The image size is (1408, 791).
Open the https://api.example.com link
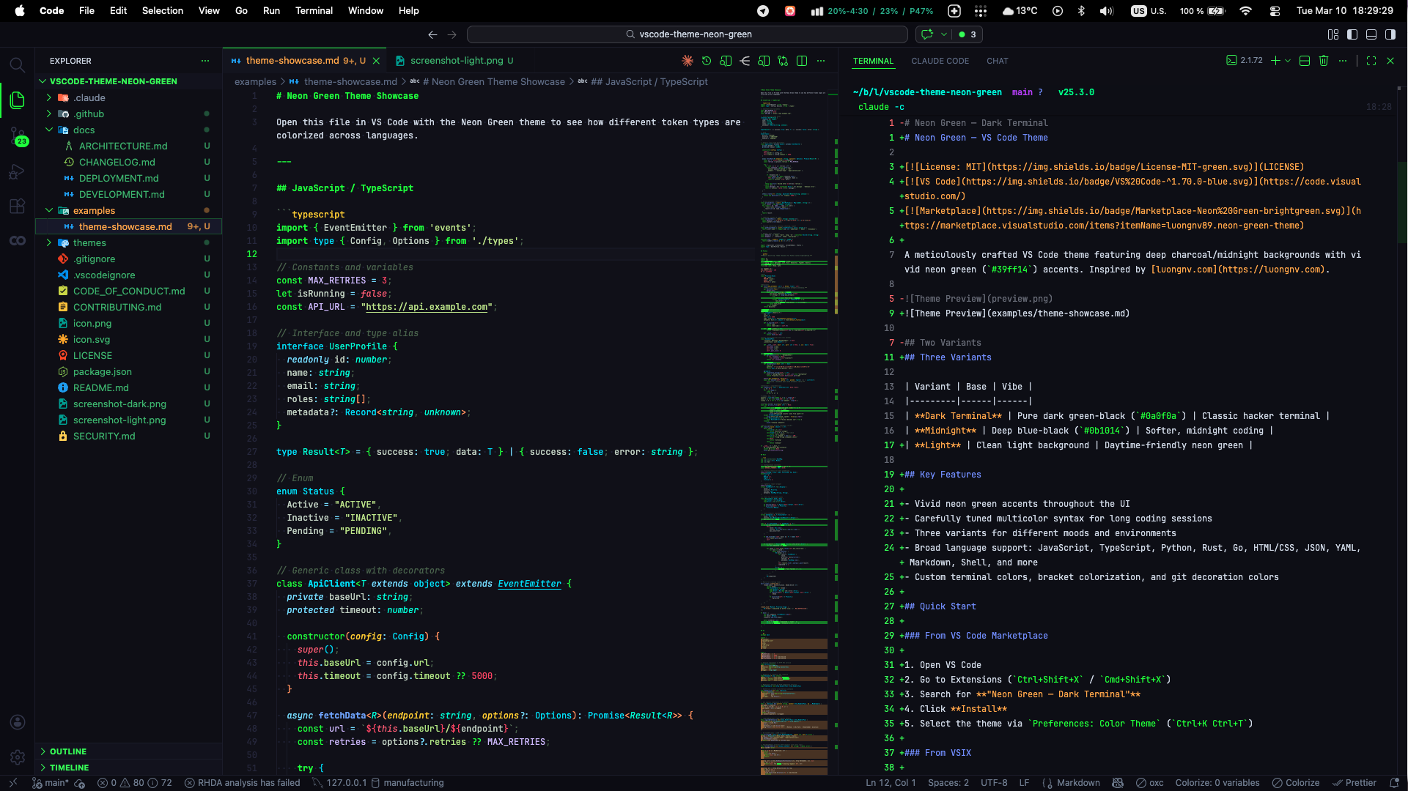click(x=428, y=307)
